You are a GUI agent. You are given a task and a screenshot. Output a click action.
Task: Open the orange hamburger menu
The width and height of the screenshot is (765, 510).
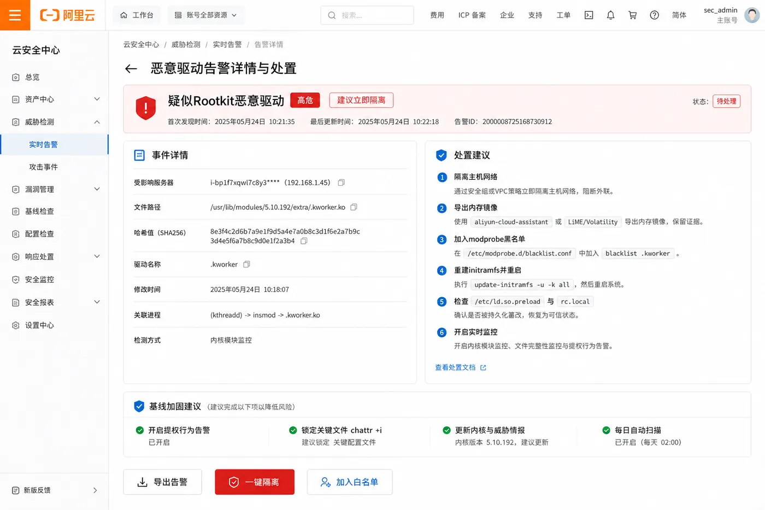15,15
